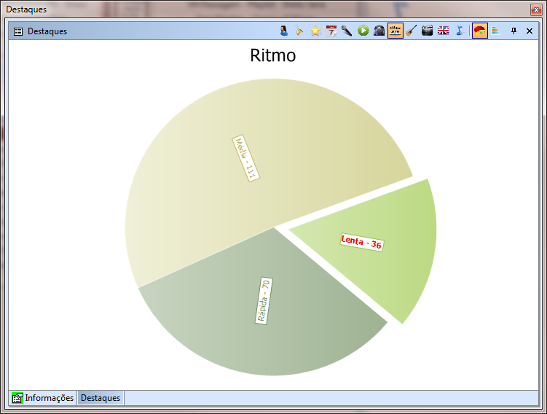Viewport: 547px width, 414px height.
Task: Click the 'Ritmo' chart title
Action: point(273,55)
